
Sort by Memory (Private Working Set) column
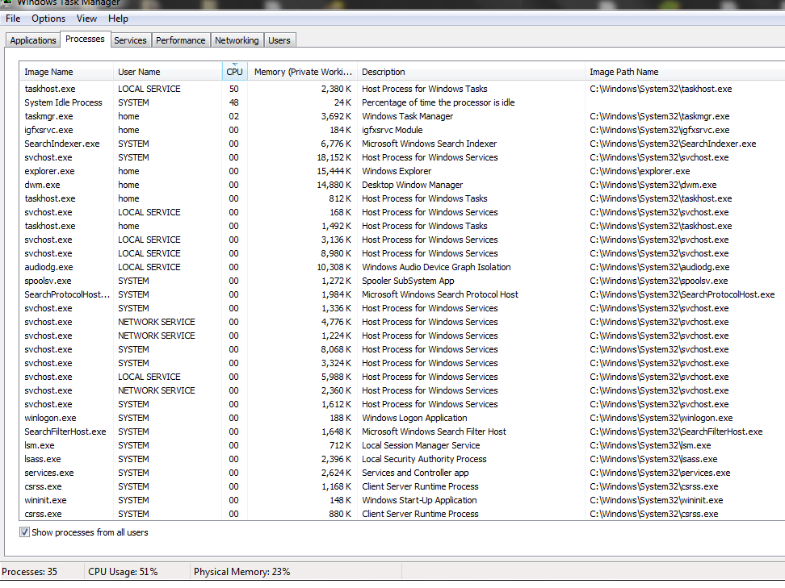coord(302,72)
